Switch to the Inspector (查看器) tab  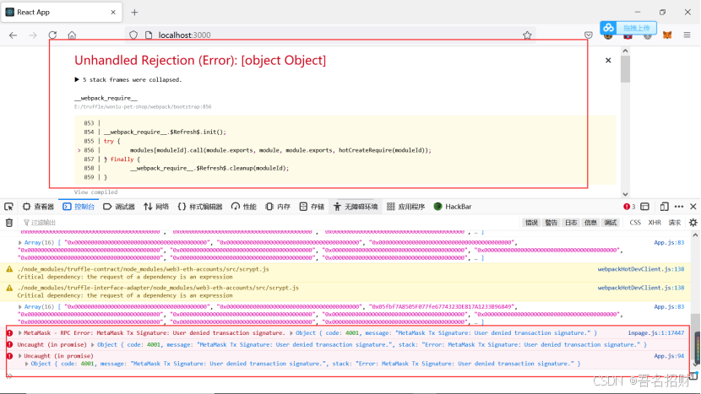(x=39, y=207)
